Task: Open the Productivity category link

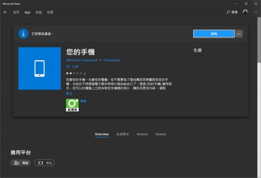Action: (x=112, y=60)
